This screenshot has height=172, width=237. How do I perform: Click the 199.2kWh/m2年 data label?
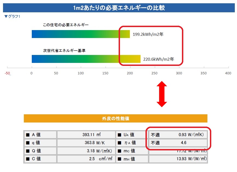148,34
